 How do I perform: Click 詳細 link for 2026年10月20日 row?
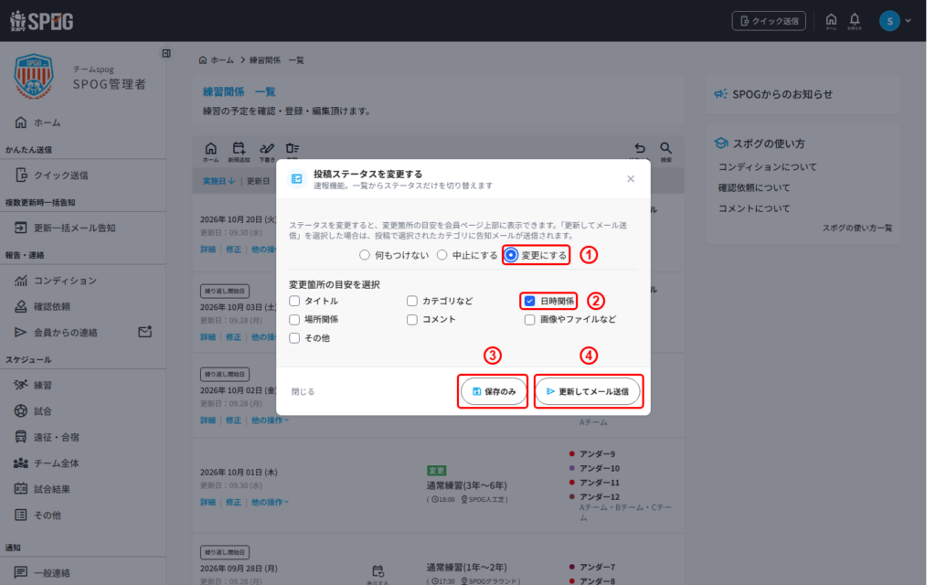coord(207,250)
